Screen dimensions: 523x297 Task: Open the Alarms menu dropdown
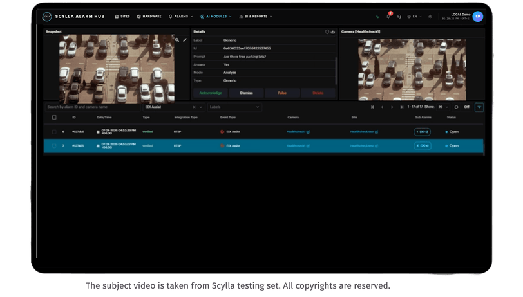point(181,16)
